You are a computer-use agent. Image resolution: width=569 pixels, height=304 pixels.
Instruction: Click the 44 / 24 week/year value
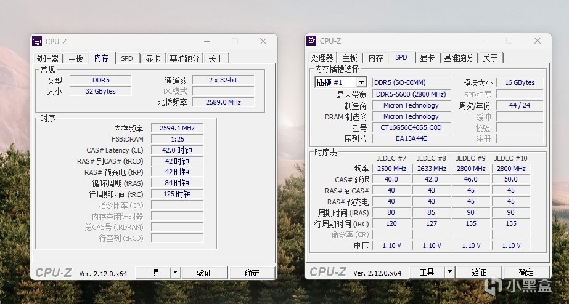[x=520, y=105]
